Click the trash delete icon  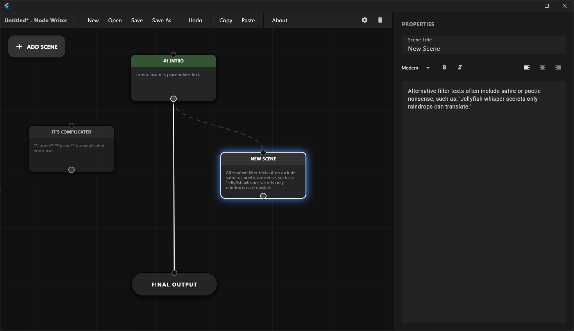(380, 20)
